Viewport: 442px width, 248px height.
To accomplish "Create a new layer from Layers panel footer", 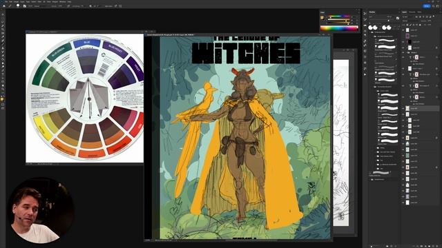I will 433,247.
